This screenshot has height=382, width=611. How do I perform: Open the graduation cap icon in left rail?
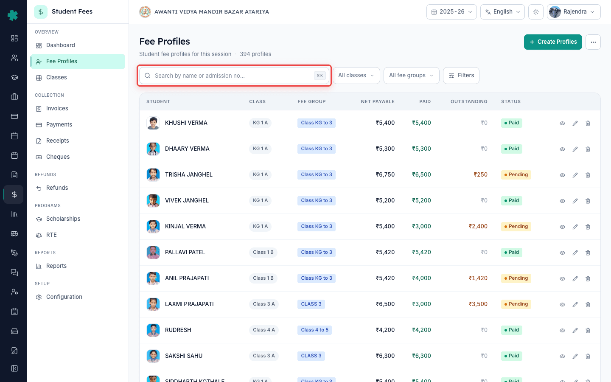pos(14,77)
